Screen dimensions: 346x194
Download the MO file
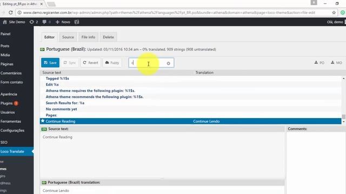click(336, 63)
